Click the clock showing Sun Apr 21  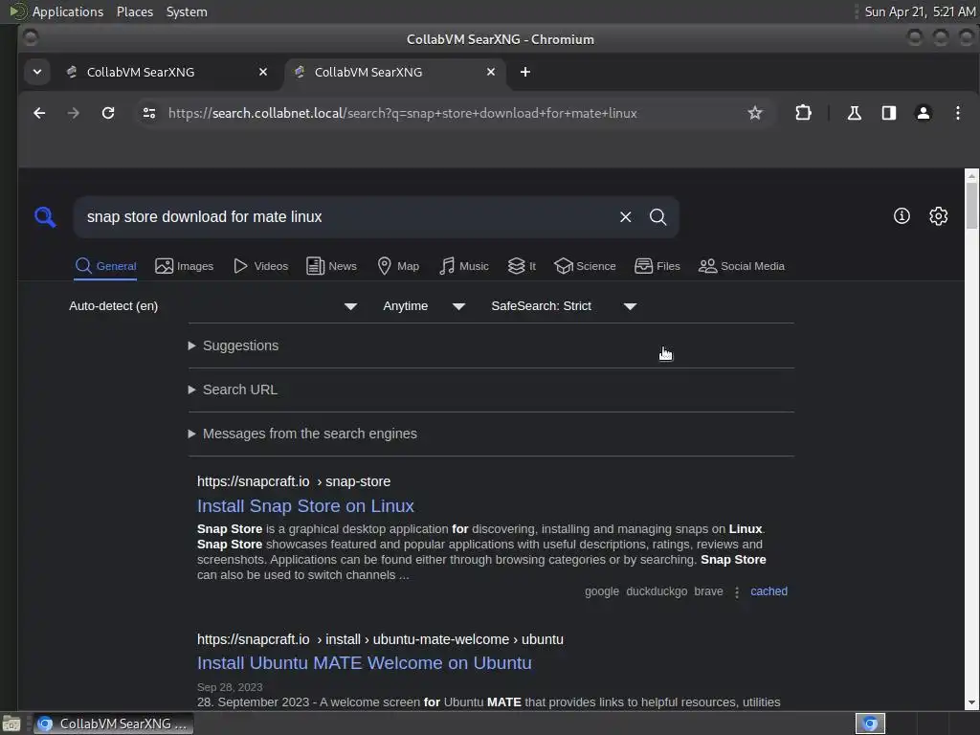pos(920,11)
